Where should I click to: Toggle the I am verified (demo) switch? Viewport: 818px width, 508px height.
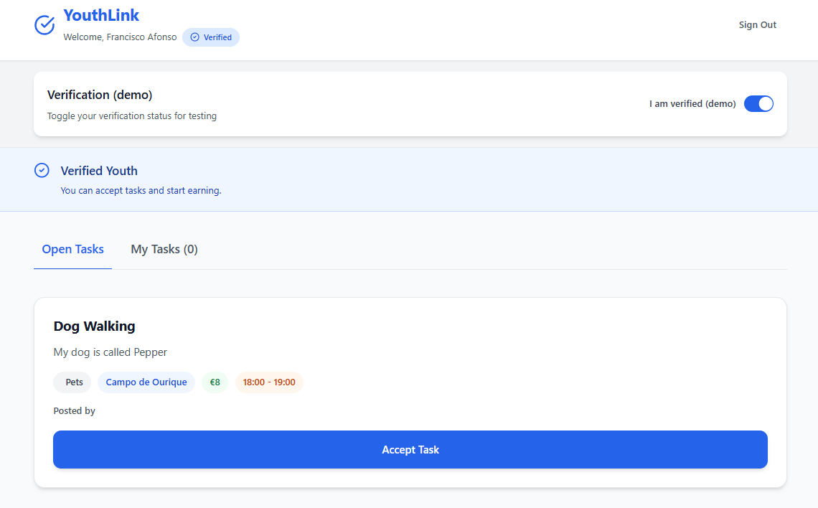pos(758,104)
